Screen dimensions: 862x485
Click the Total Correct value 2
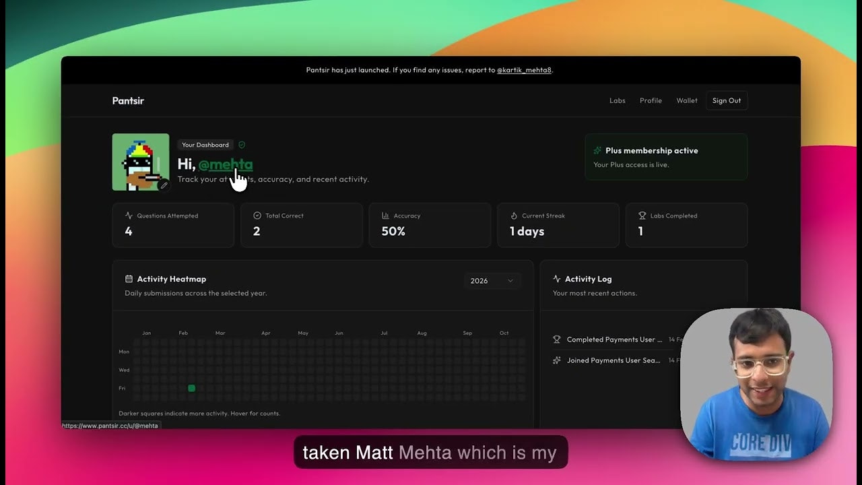[x=257, y=231]
